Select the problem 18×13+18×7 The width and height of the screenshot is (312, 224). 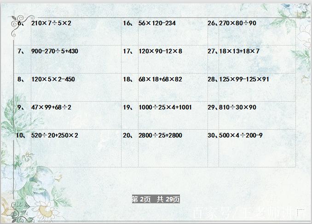(239, 51)
